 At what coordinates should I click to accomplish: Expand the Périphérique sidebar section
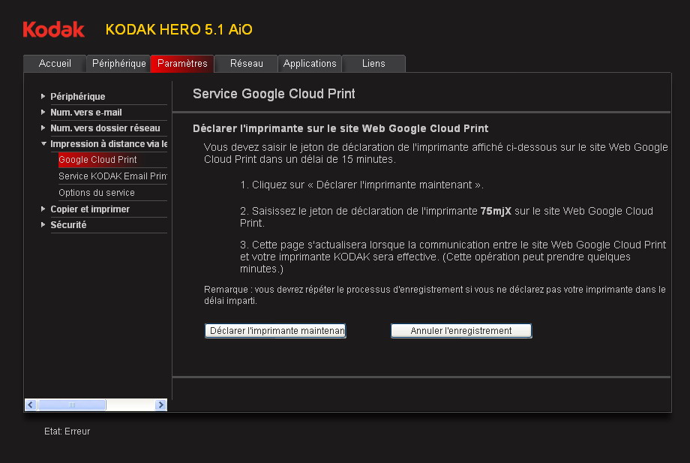pyautogui.click(x=77, y=97)
